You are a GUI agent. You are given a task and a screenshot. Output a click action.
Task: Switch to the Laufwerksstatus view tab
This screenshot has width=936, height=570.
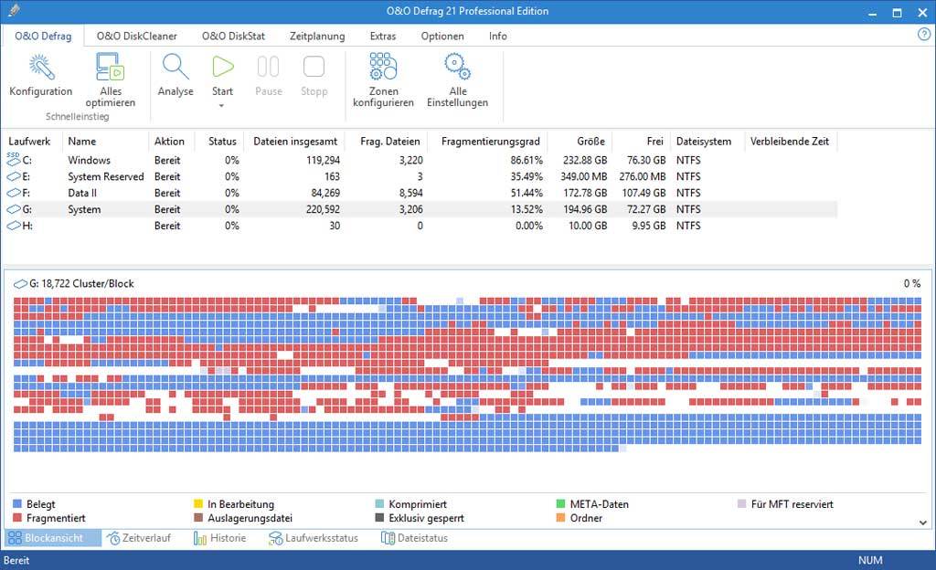point(314,538)
